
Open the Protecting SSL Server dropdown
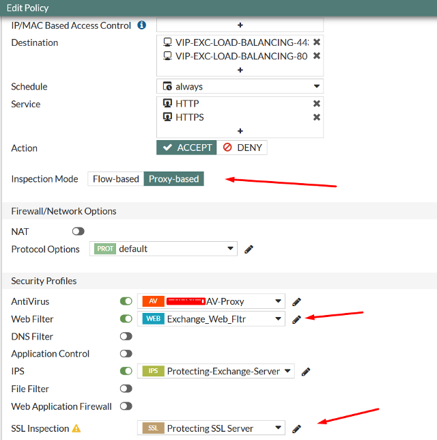click(x=211, y=428)
